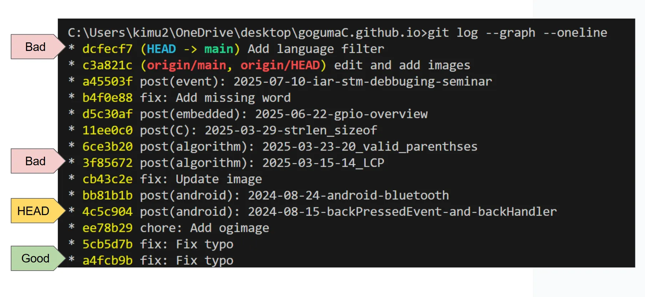Click the android-bluetooth post commit message
The image size is (645, 297).
pyautogui.click(x=294, y=196)
